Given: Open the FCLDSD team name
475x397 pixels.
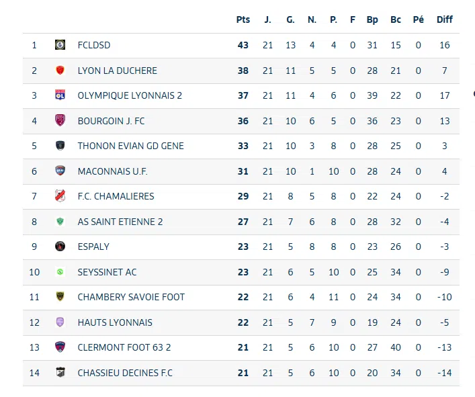Looking at the screenshot, I should click(94, 45).
